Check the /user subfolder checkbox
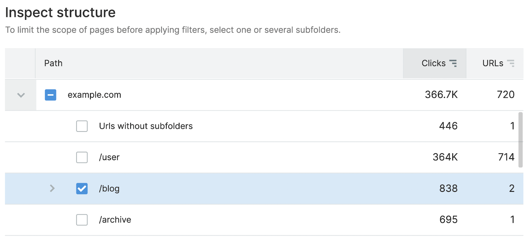 pos(81,157)
